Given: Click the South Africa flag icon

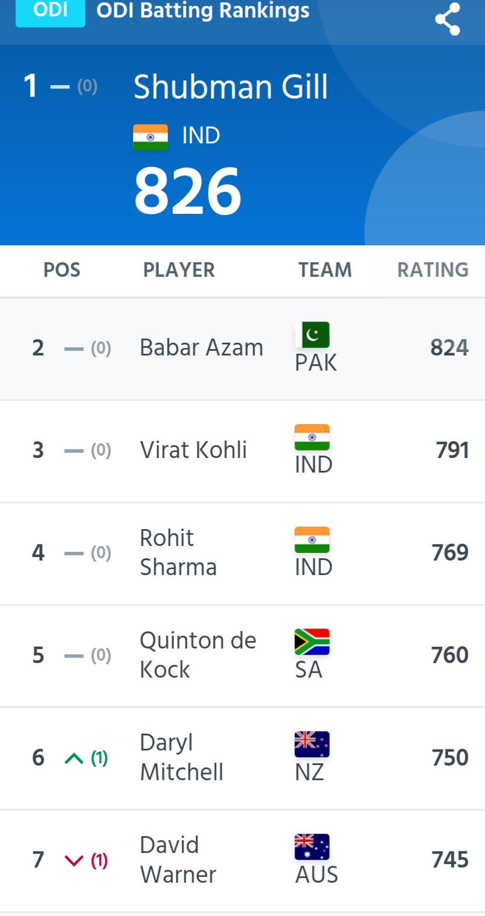Looking at the screenshot, I should [x=312, y=642].
